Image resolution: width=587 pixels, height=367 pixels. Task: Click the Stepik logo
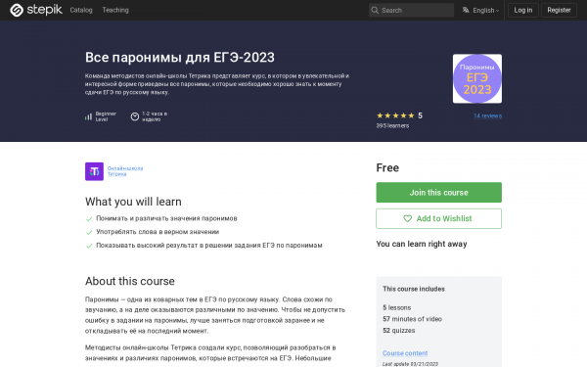(36, 10)
